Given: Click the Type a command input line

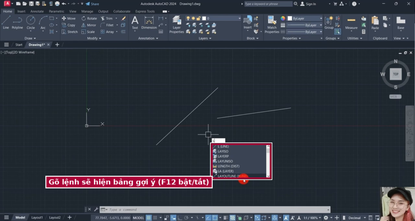Looking at the screenshot, I should (215, 210).
